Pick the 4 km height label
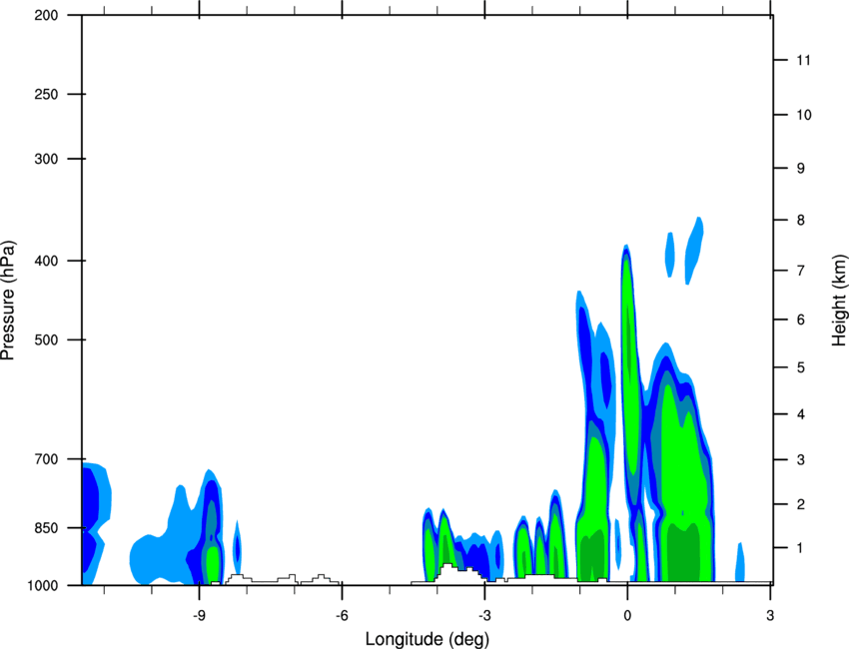This screenshot has width=849, height=649. (x=801, y=414)
